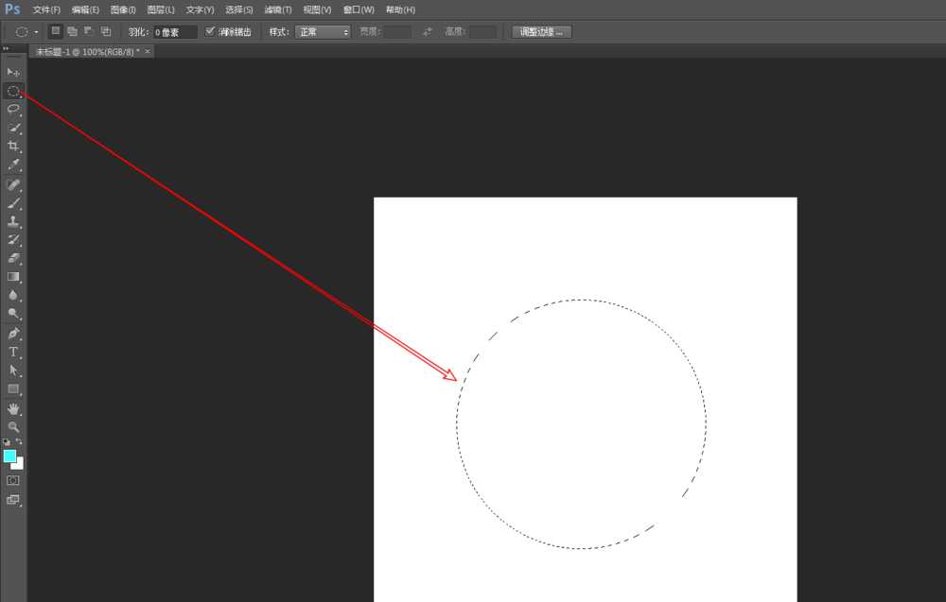
Task: Select the Pen tool
Action: (x=13, y=333)
